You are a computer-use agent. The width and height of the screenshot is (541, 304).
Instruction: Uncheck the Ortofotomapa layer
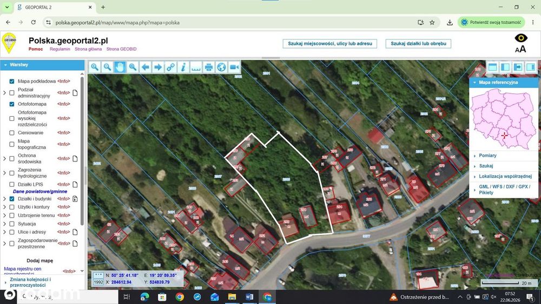coord(12,104)
